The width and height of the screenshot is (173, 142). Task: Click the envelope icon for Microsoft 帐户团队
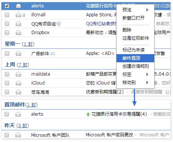pyautogui.click(x=18, y=135)
